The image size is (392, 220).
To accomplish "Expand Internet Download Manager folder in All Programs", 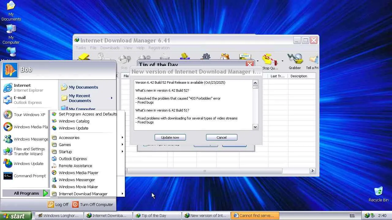I will pyautogui.click(x=88, y=194).
